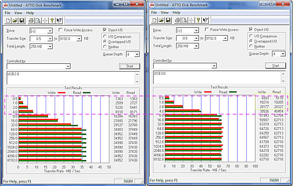Open Total Length 256 MB dropdown, USB3.0 window

(196, 46)
